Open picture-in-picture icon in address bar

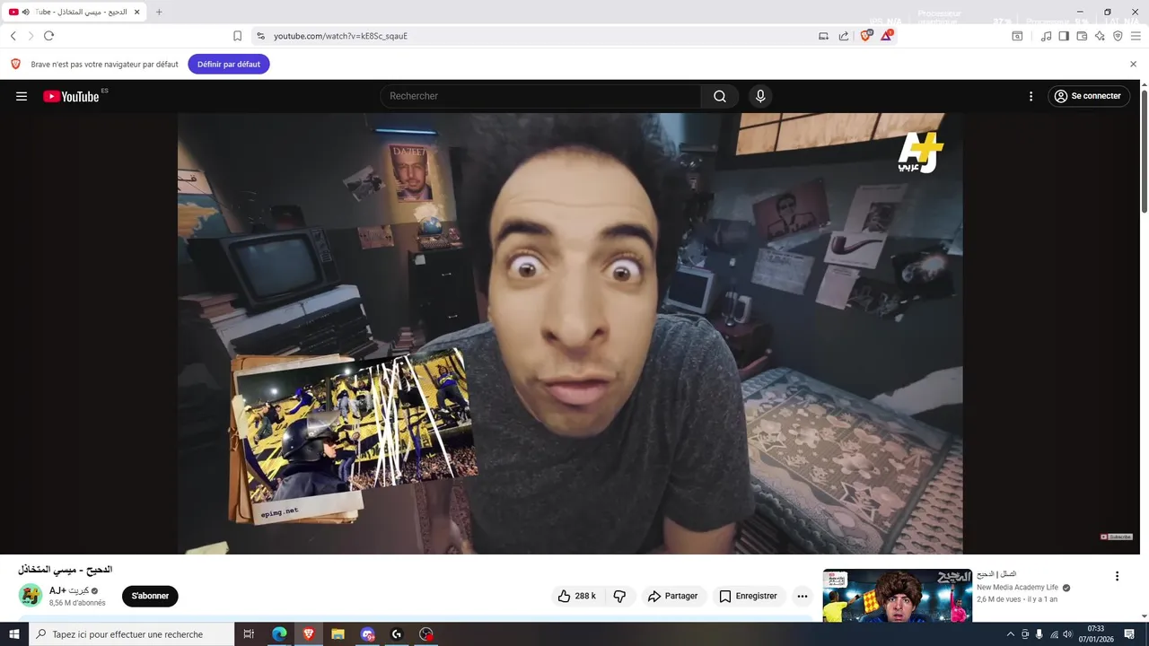823,36
